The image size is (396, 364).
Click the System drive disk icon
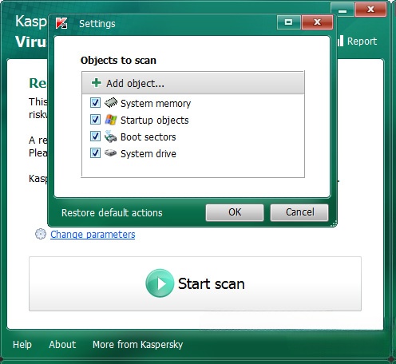(x=110, y=153)
